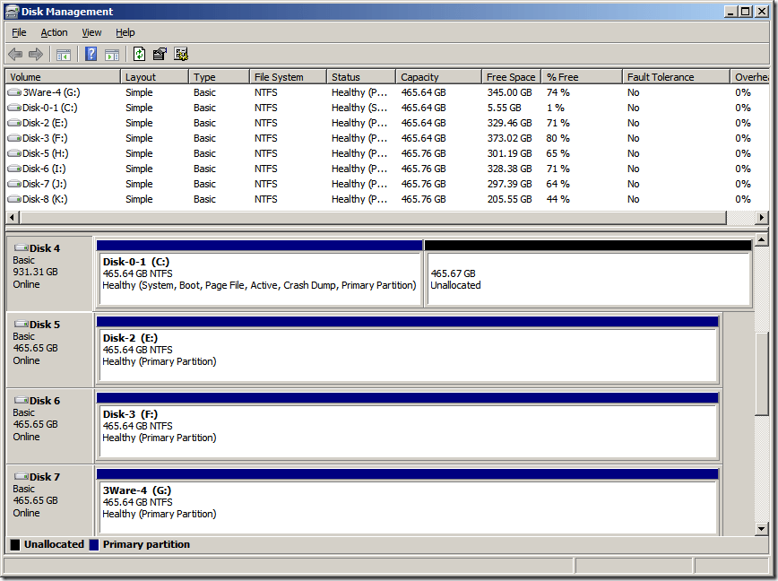Click the Refresh toolbar icon

click(x=139, y=55)
